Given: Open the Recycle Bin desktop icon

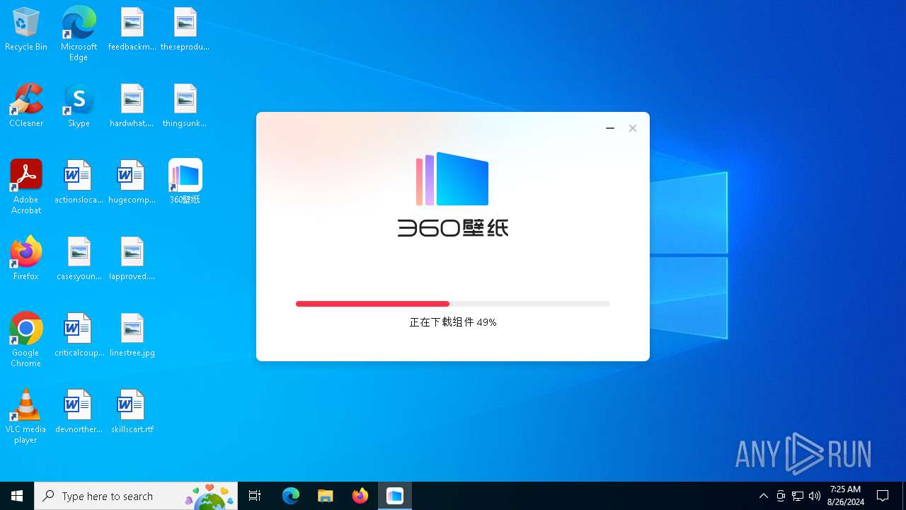Looking at the screenshot, I should click(26, 29).
